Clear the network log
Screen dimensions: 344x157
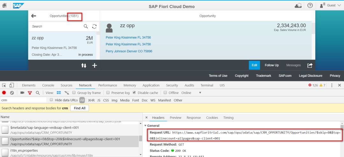[x=12, y=93]
